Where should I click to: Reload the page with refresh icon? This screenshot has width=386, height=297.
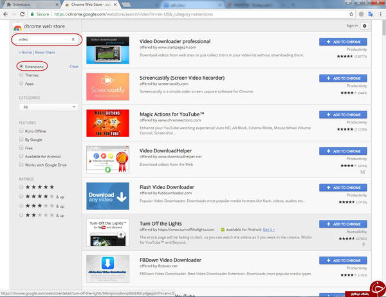pyautogui.click(x=22, y=14)
